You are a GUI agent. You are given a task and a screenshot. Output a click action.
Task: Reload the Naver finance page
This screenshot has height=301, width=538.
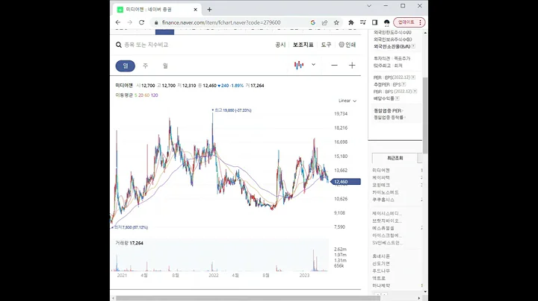click(141, 22)
